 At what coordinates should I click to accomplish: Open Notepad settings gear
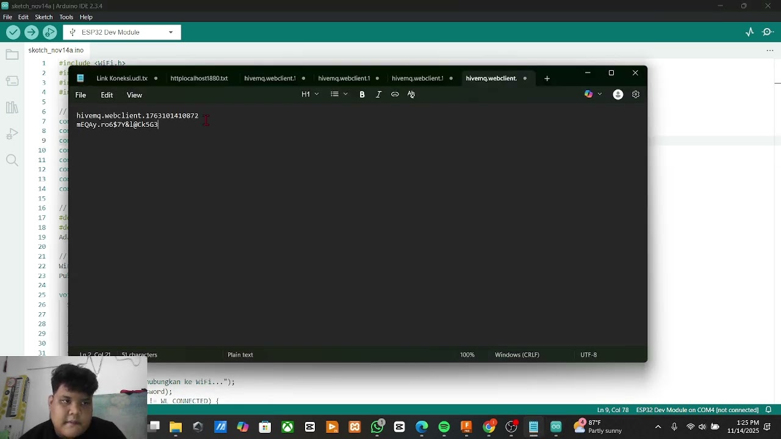[636, 95]
